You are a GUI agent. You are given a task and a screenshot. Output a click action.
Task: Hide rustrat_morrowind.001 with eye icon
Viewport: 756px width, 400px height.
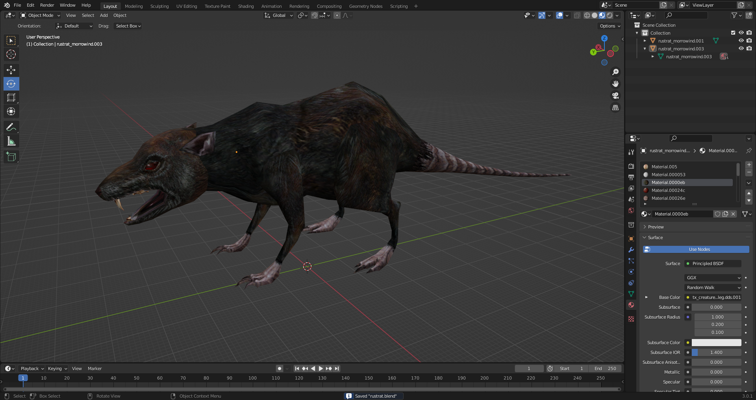pos(741,41)
